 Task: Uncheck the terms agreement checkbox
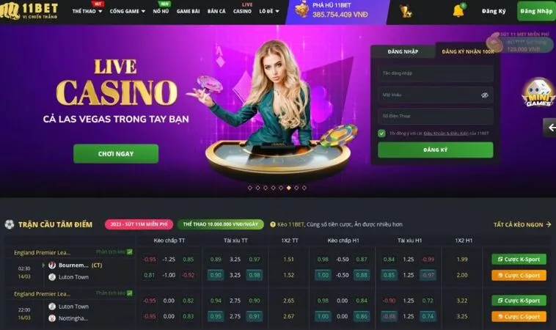click(x=381, y=133)
